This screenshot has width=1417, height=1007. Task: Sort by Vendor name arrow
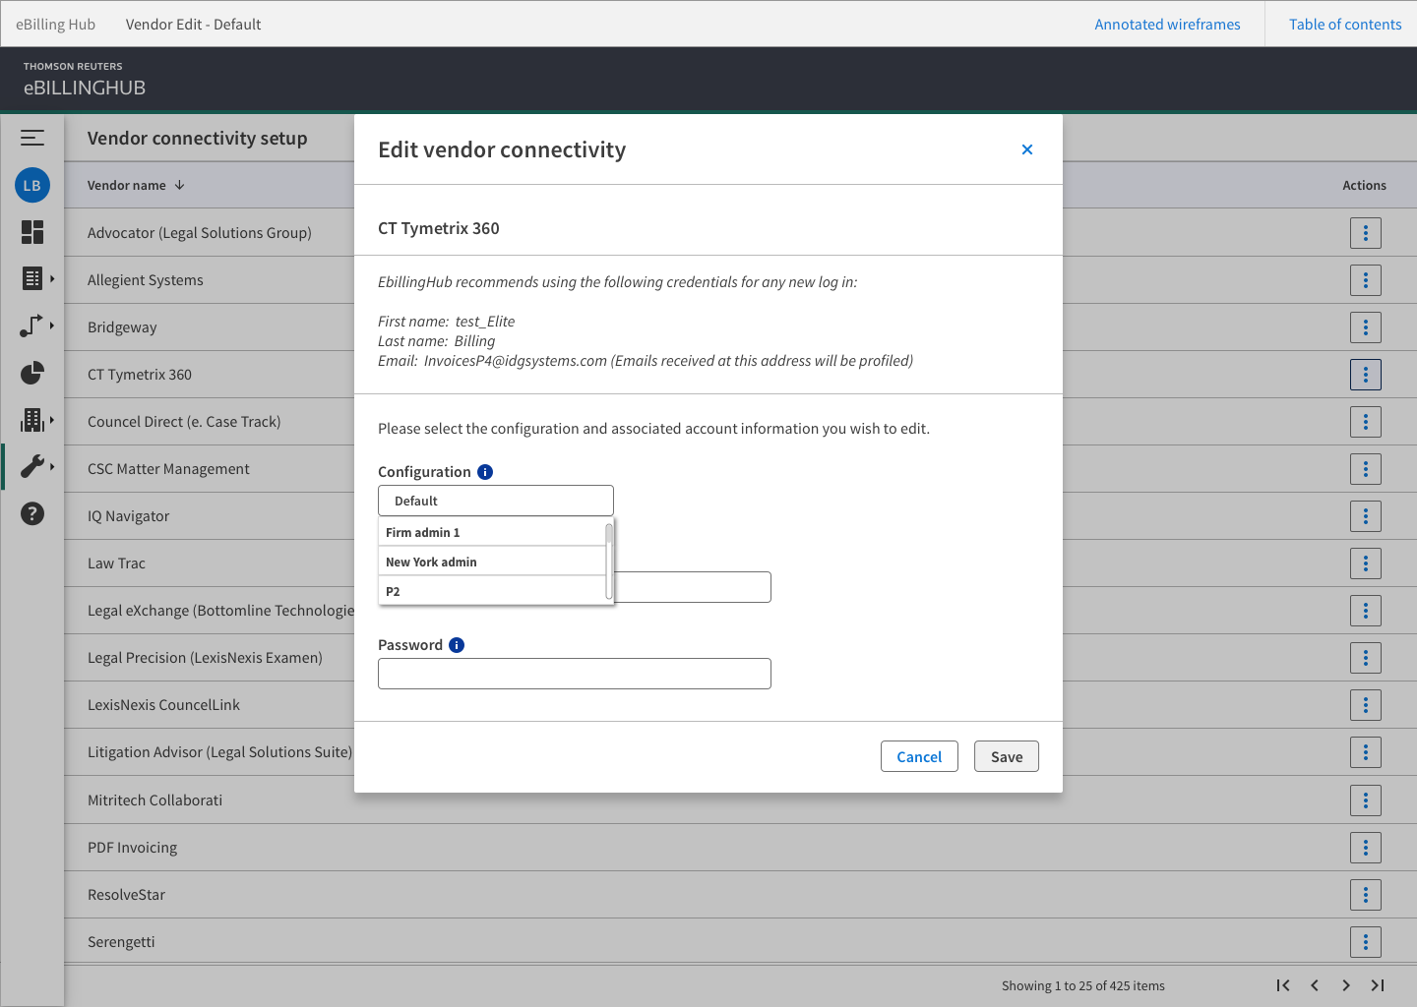[x=179, y=185]
